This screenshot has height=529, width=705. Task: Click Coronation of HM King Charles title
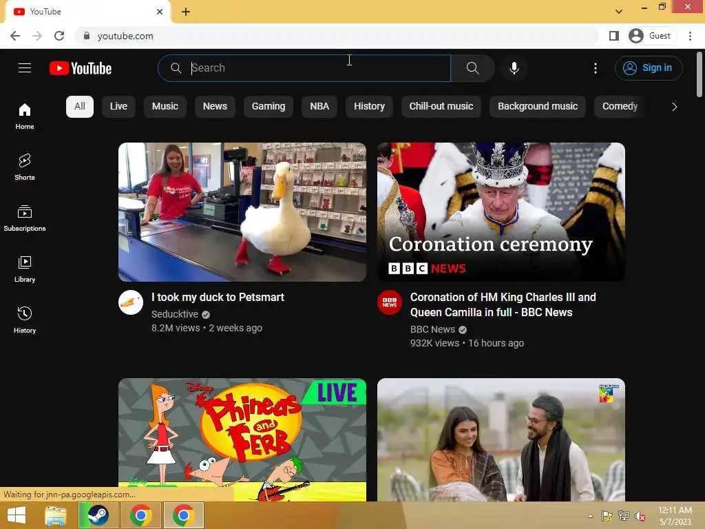click(503, 304)
